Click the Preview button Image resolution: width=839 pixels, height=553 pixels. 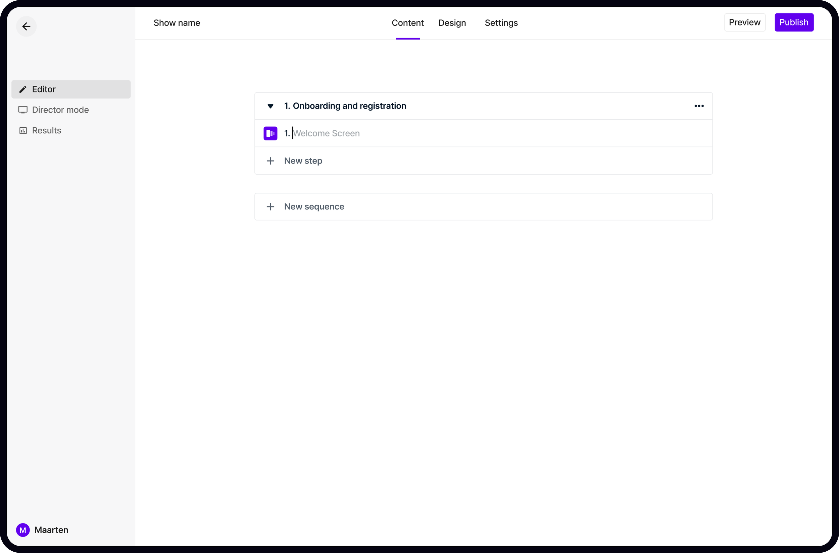pyautogui.click(x=744, y=22)
